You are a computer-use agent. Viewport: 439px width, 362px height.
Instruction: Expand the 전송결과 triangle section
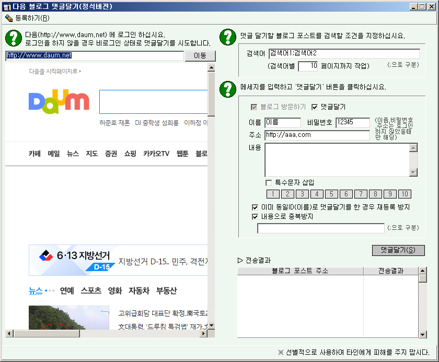click(240, 260)
